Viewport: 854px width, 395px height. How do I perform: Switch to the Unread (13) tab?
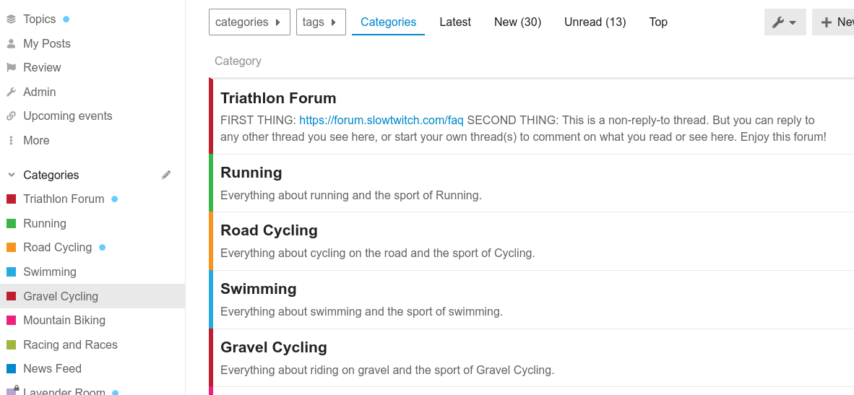595,22
